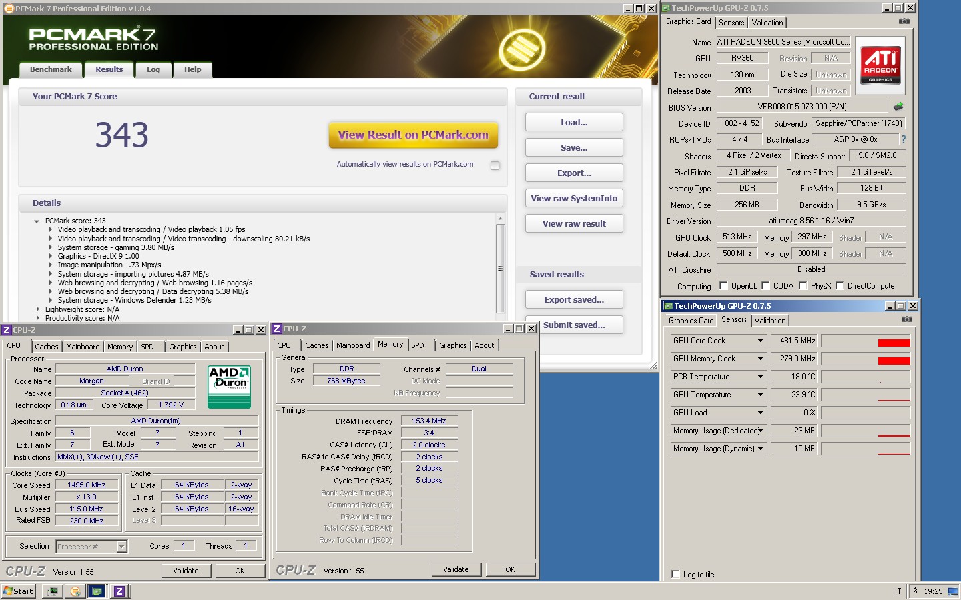Switch to PCMark Benchmark tab
961x600 pixels.
(x=51, y=69)
